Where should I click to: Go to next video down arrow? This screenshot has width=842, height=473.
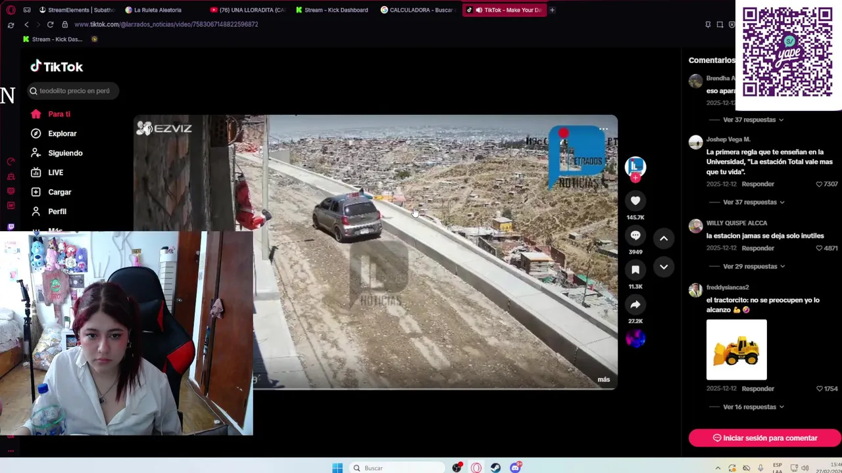[664, 267]
